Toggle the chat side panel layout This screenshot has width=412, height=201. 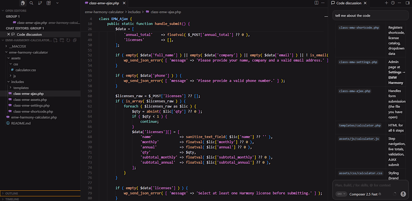408,3
